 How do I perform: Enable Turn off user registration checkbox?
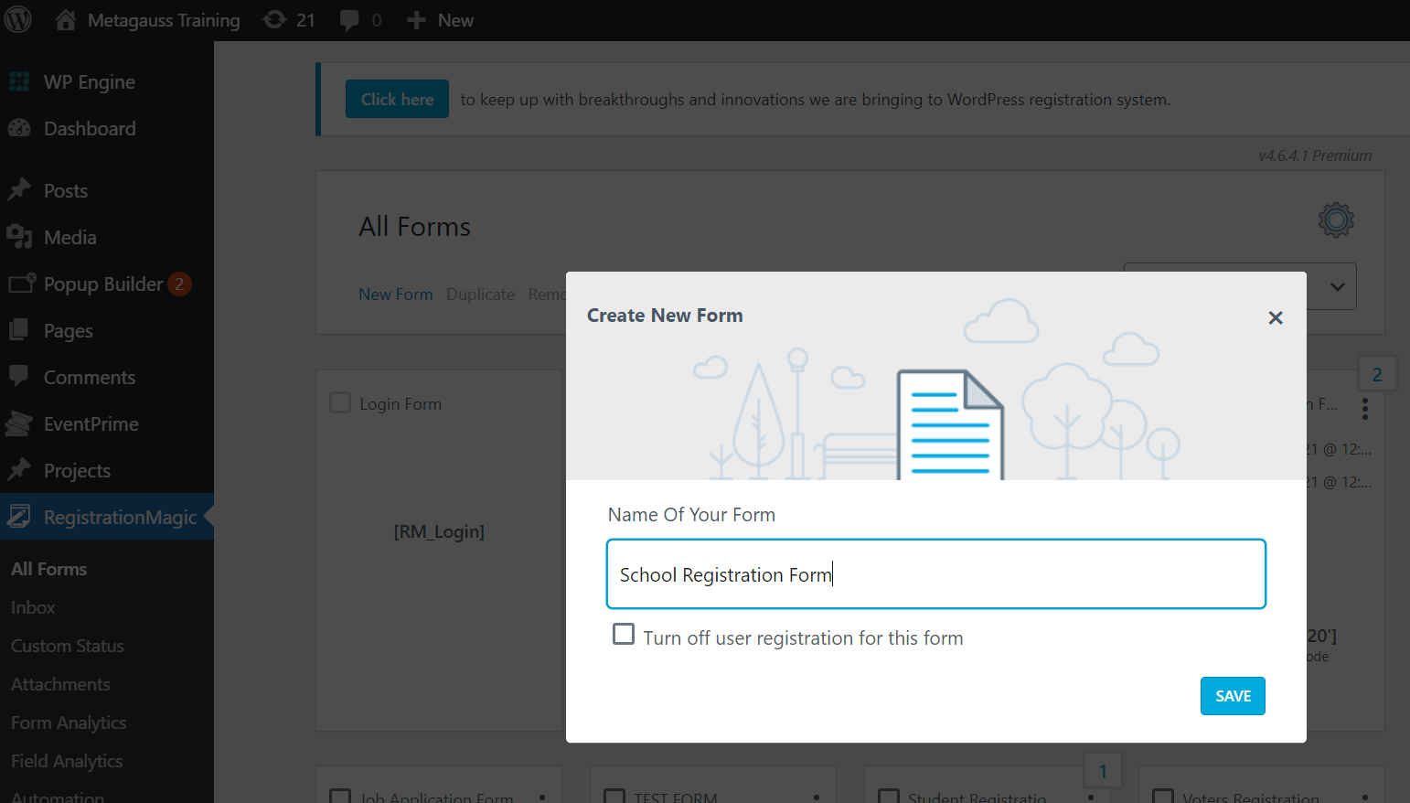(x=624, y=635)
